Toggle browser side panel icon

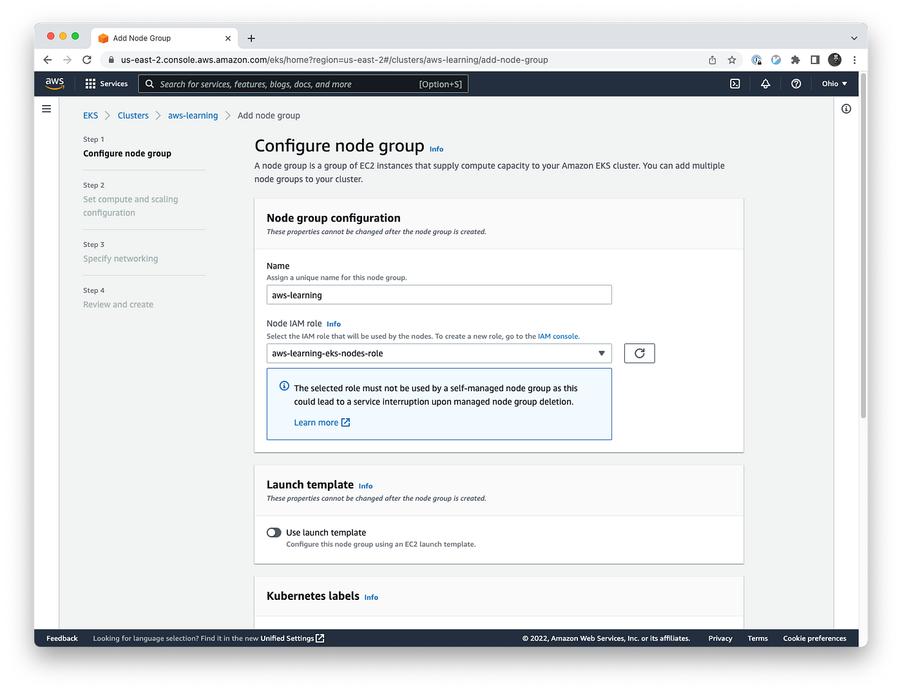click(815, 60)
